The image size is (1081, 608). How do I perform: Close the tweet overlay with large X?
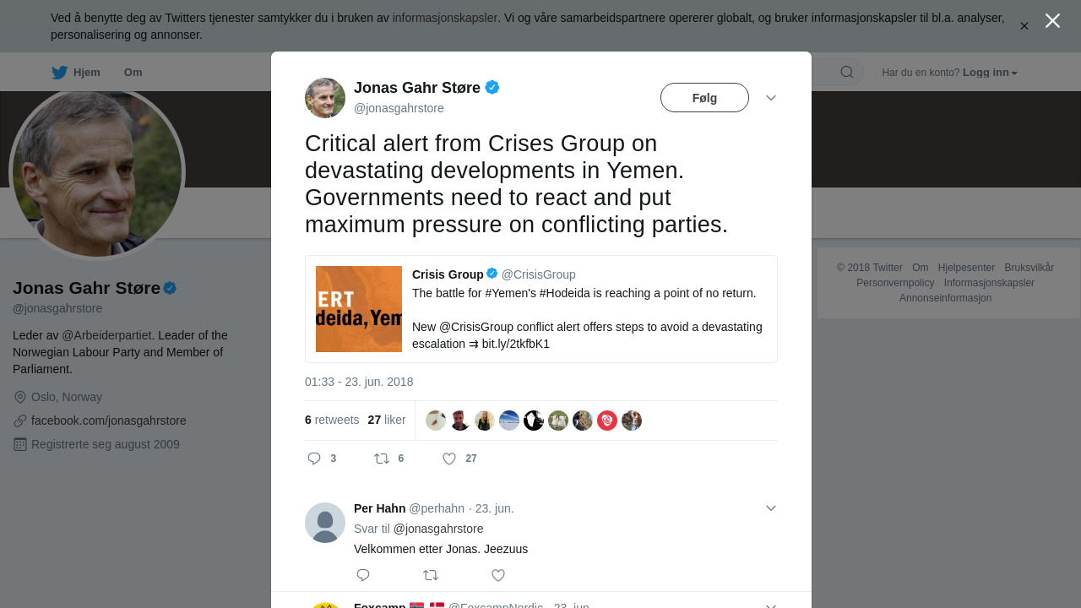[1052, 20]
